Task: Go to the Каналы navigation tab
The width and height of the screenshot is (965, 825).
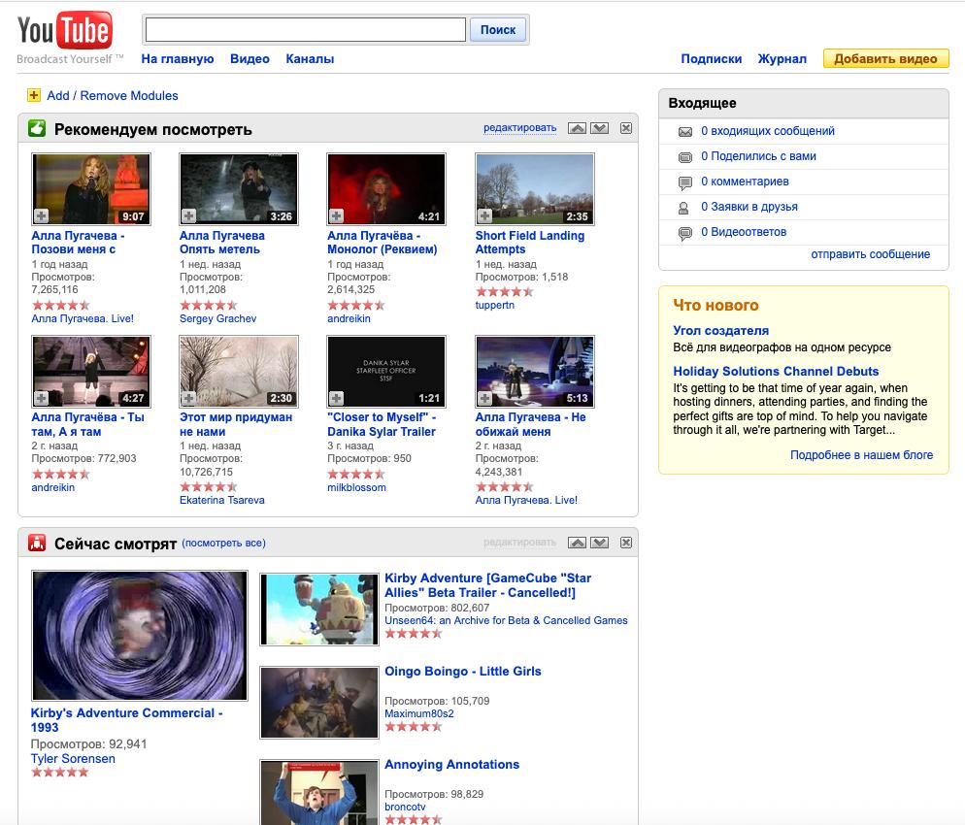Action: [310, 58]
